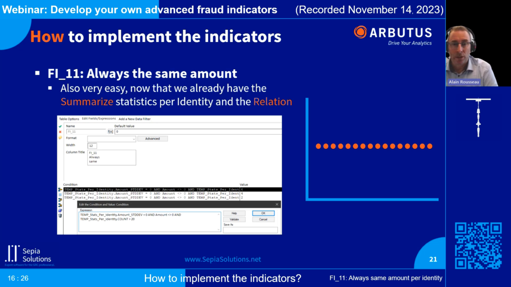
Task: Open the Table Options tab
Action: pyautogui.click(x=69, y=119)
